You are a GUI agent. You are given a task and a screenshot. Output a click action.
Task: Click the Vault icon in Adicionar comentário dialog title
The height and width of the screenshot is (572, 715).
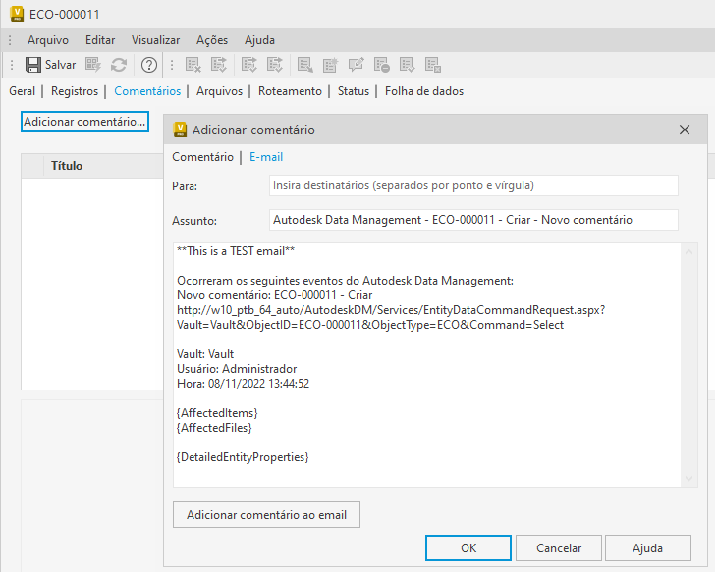tap(180, 130)
